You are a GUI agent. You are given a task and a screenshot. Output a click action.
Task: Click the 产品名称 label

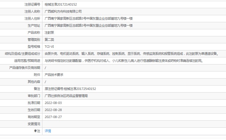click(34, 33)
